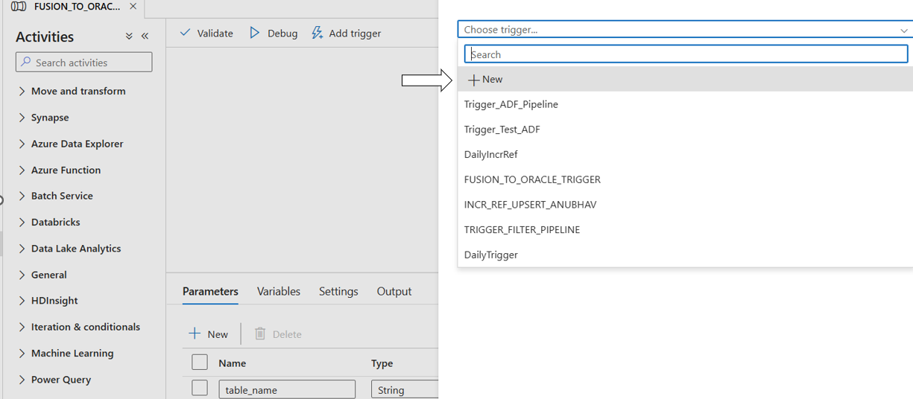
Task: Expand Machine Learning group
Action: click(72, 354)
